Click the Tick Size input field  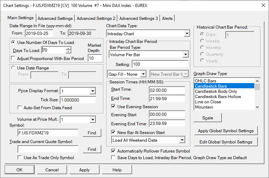[x=78, y=100]
